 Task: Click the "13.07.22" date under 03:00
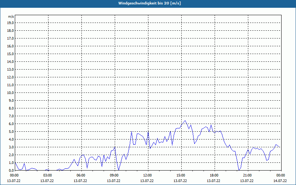[47, 181]
